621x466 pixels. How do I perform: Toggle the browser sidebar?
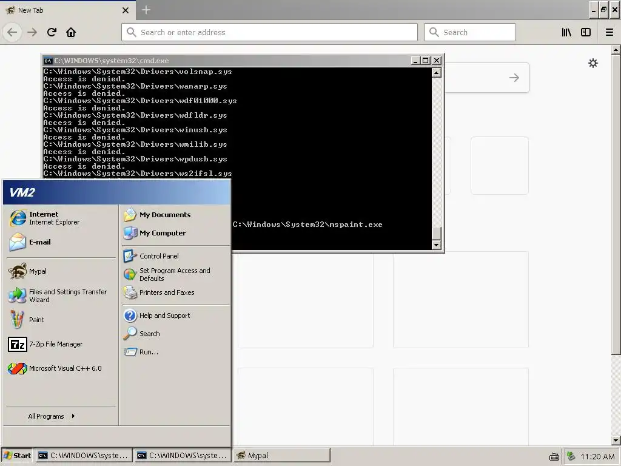586,32
